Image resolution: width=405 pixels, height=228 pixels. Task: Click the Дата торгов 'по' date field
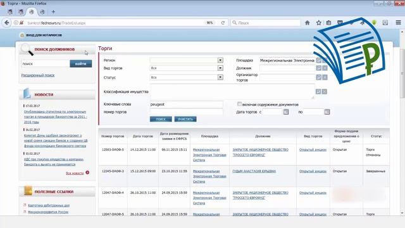coord(313,112)
